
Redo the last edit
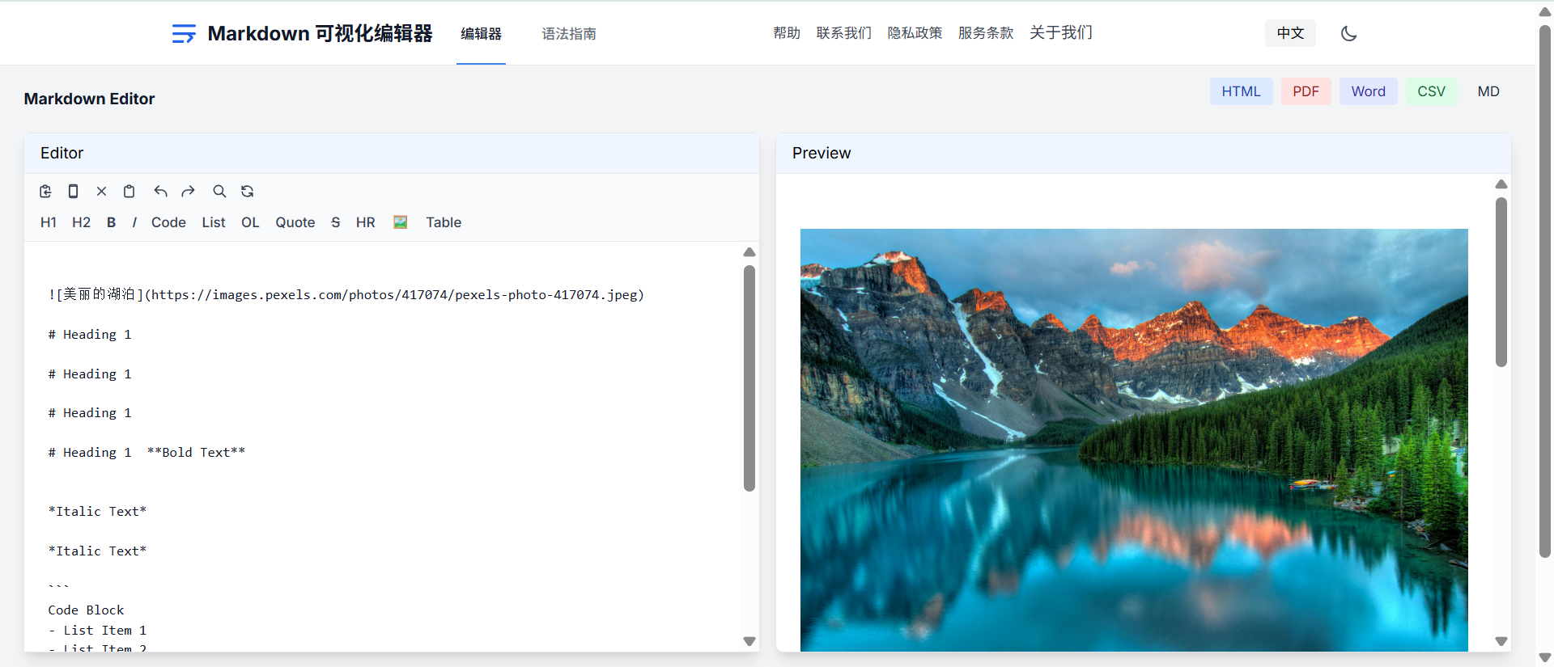188,192
